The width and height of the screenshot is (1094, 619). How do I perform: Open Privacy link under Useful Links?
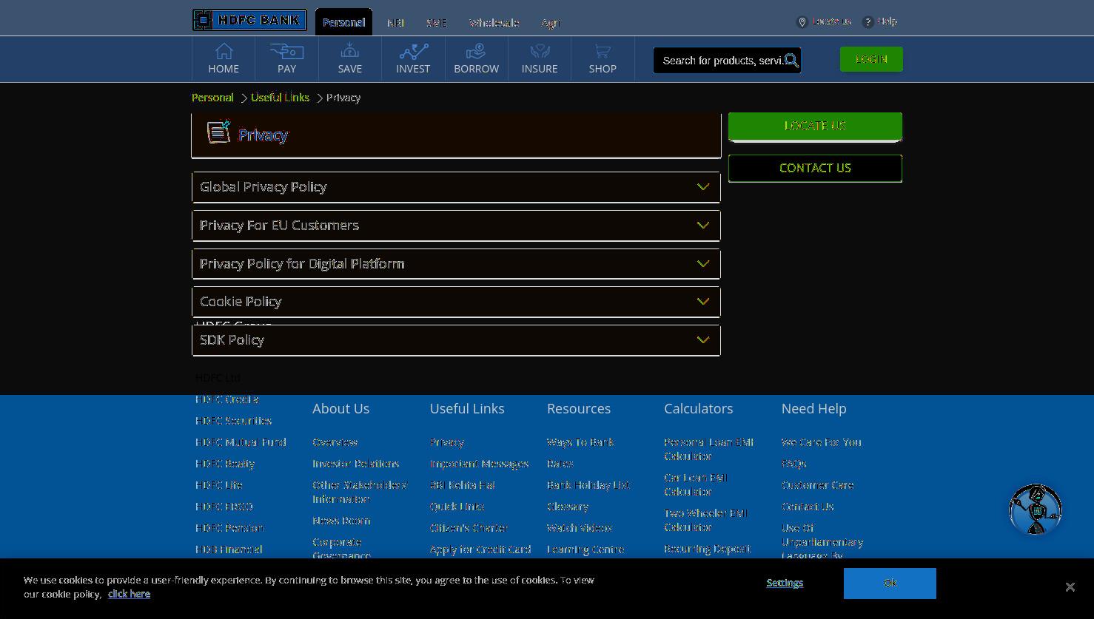click(447, 442)
